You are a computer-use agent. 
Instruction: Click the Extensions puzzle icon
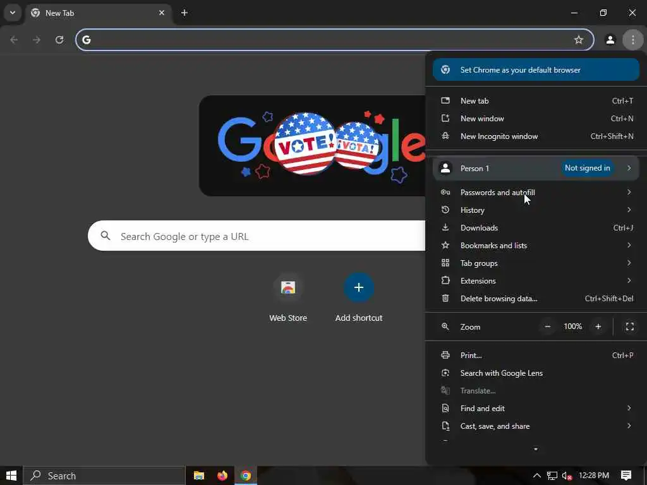tap(445, 281)
